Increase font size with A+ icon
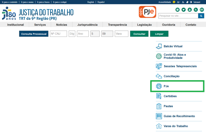Image resolution: width=206 pixels, height=135 pixels. pos(179,2)
